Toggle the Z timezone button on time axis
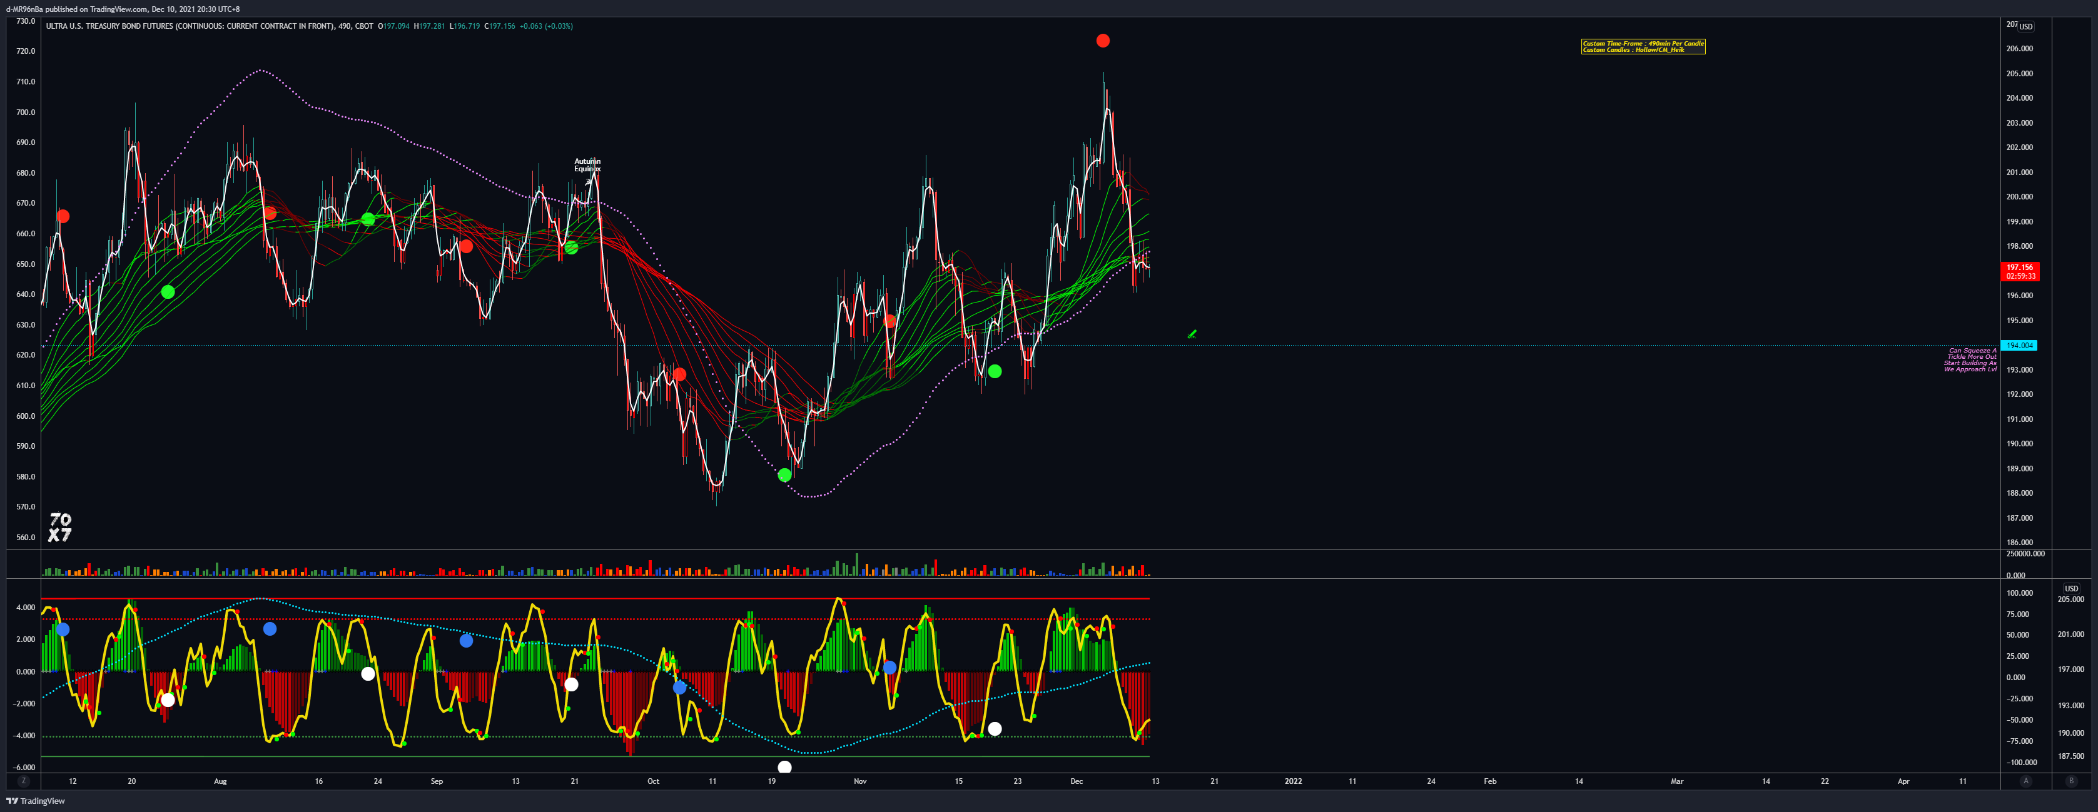 click(x=24, y=781)
